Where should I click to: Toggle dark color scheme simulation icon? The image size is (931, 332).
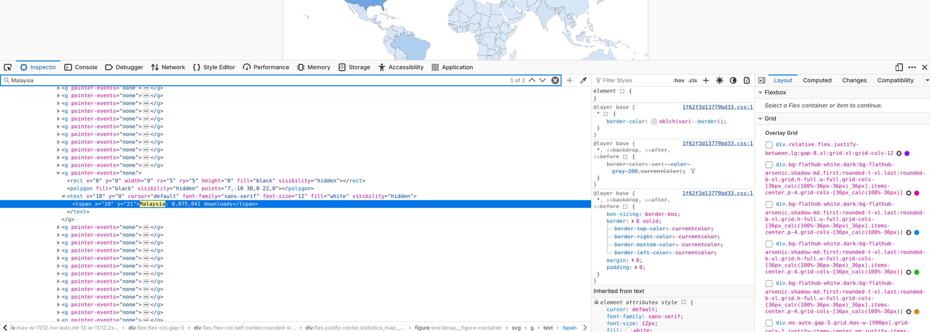pos(733,80)
